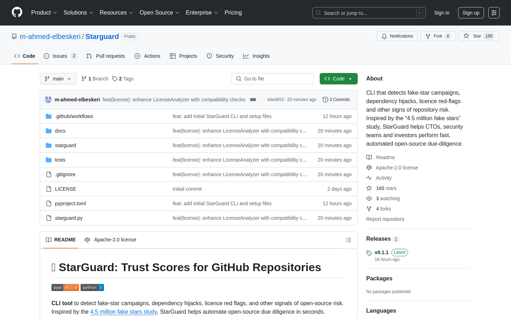Viewport: 511px width, 319px height.
Task: Open the GitHub home logo
Action: (x=17, y=12)
